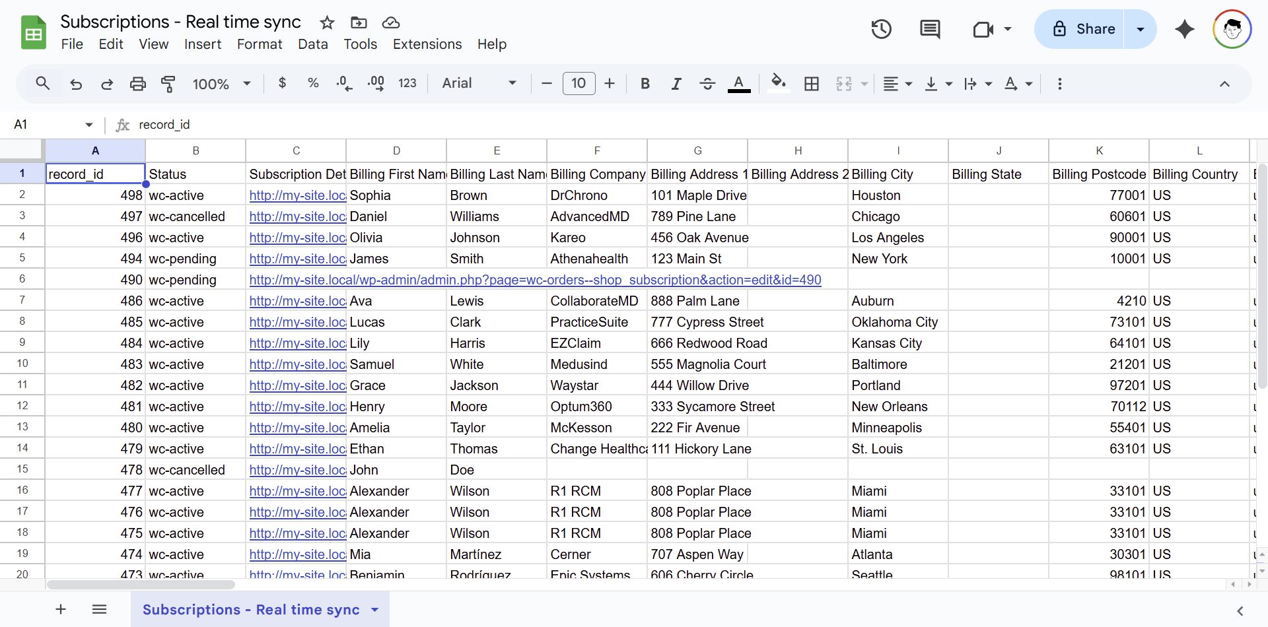Screen dimensions: 1268x627
Task: Choose the cell fill color tool
Action: pyautogui.click(x=779, y=84)
